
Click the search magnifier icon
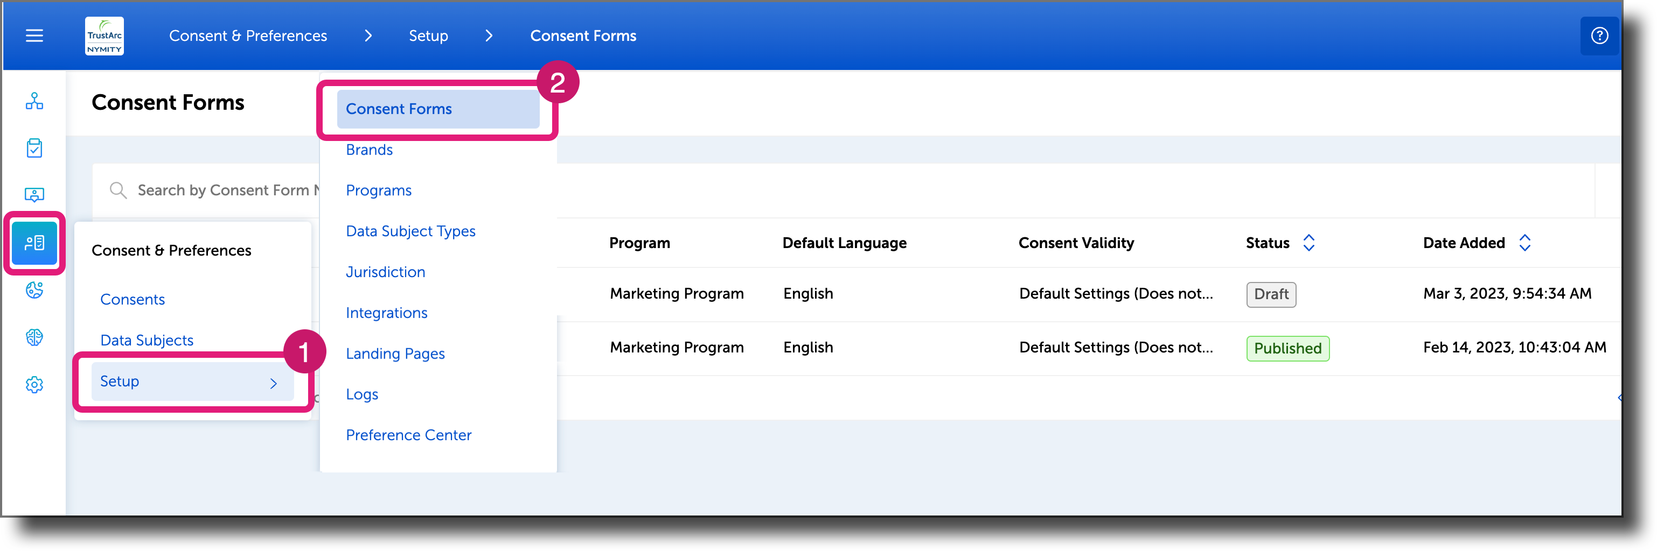click(118, 190)
